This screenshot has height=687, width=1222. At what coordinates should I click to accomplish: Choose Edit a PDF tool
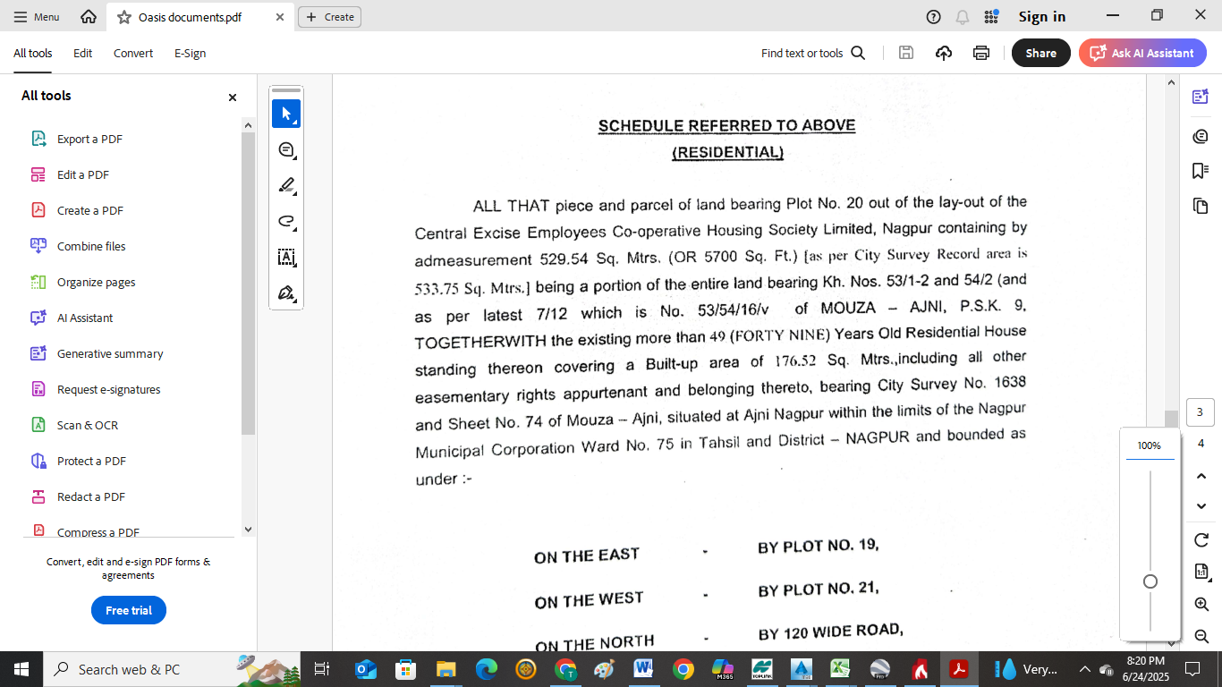click(83, 174)
